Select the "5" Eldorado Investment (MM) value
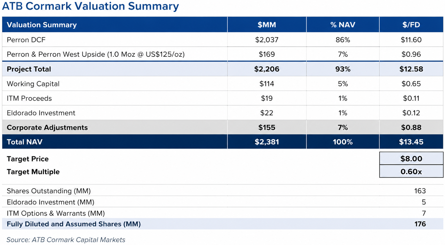Screen dimensions: 445x245 tap(424, 202)
